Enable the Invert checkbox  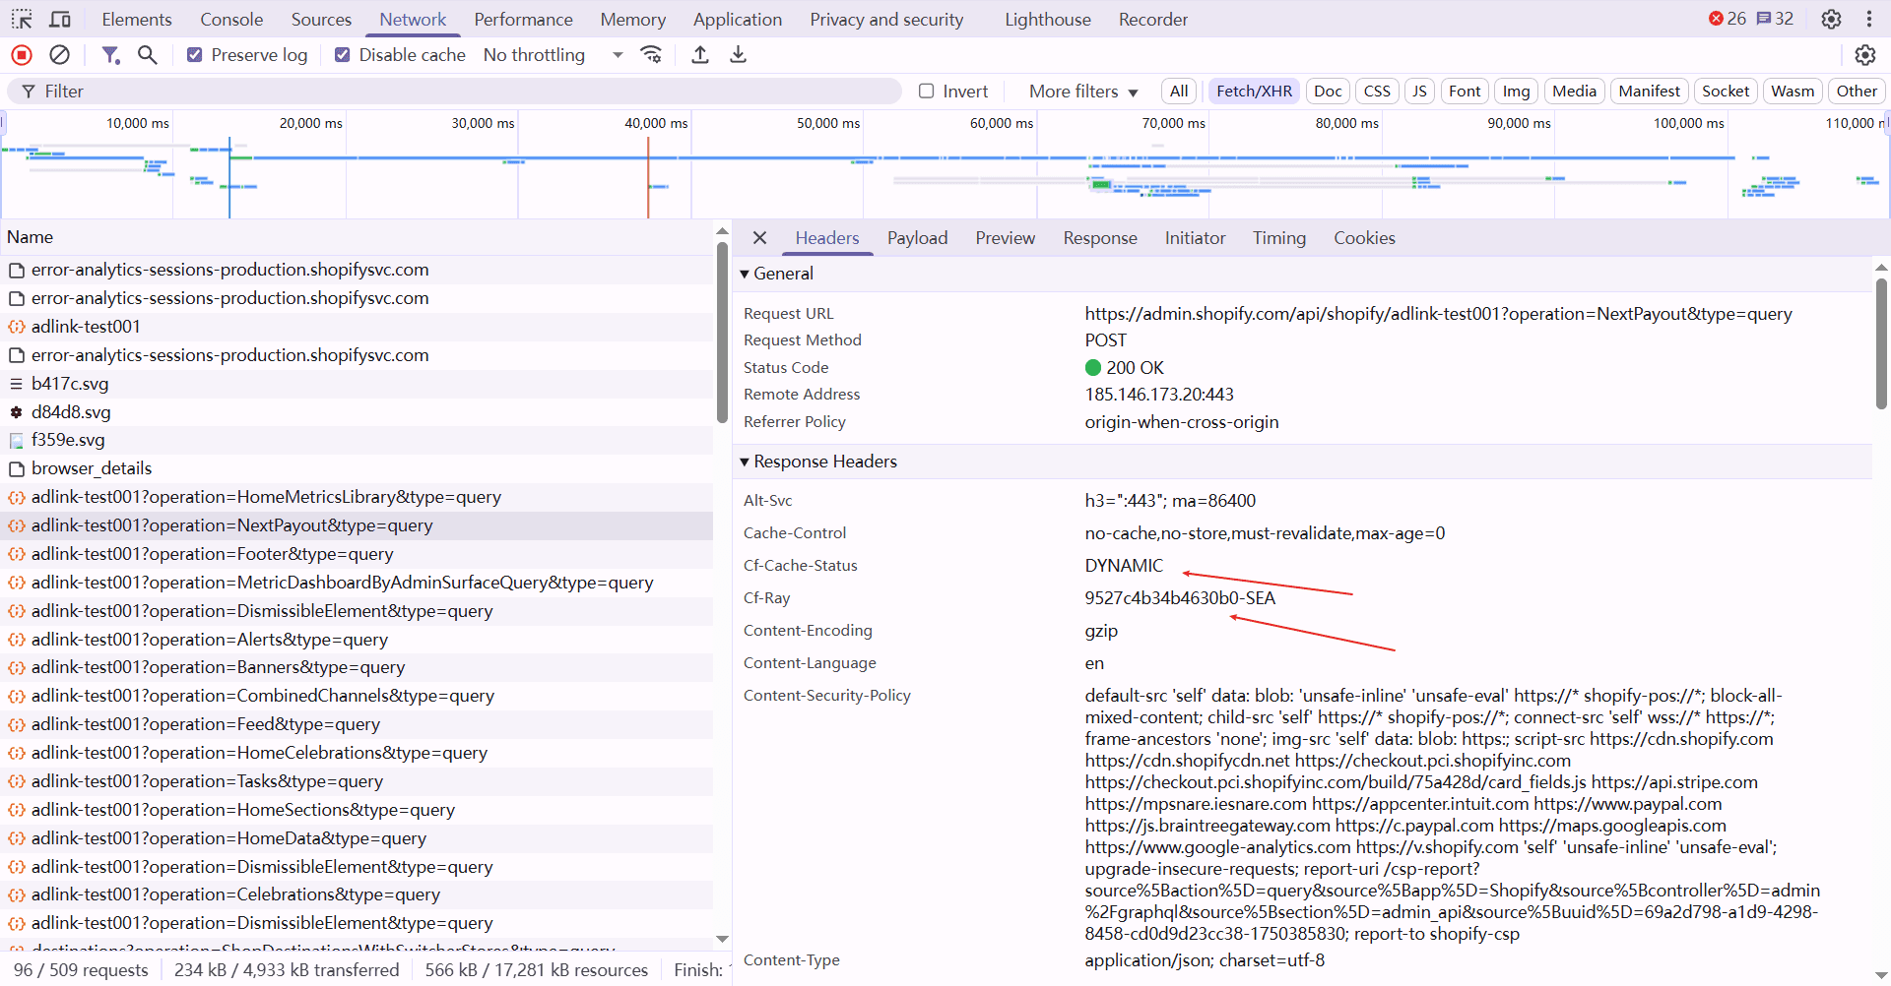pos(926,92)
